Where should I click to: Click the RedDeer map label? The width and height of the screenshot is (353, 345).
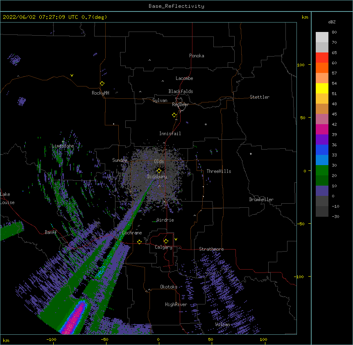click(x=180, y=104)
